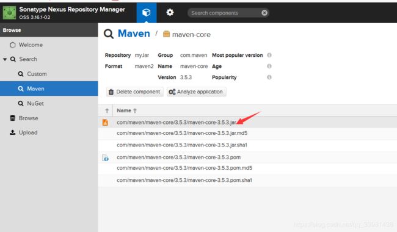Click the Browse panel header

point(49,30)
